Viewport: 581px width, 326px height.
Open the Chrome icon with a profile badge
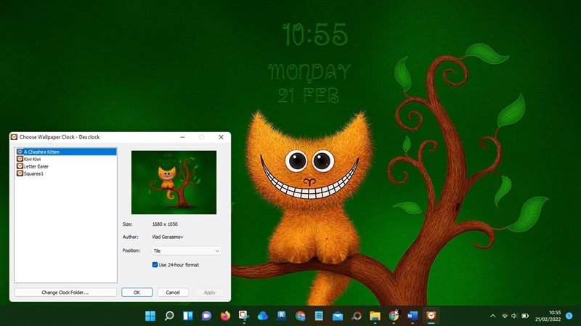pyautogui.click(x=394, y=316)
